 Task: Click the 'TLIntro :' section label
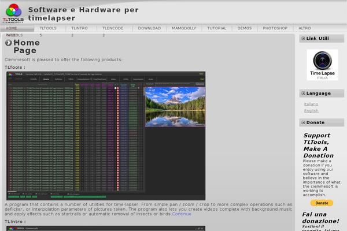(15, 222)
